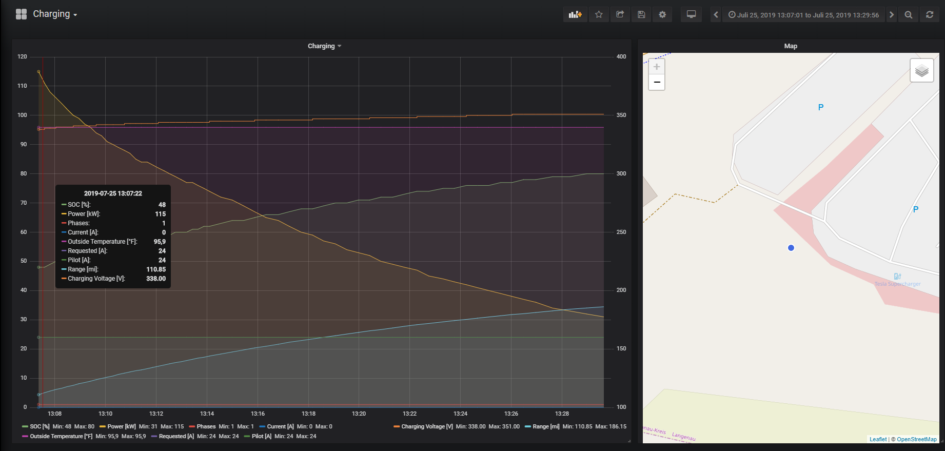The image size is (945, 451).
Task: Zoom in on the map
Action: pos(657,67)
